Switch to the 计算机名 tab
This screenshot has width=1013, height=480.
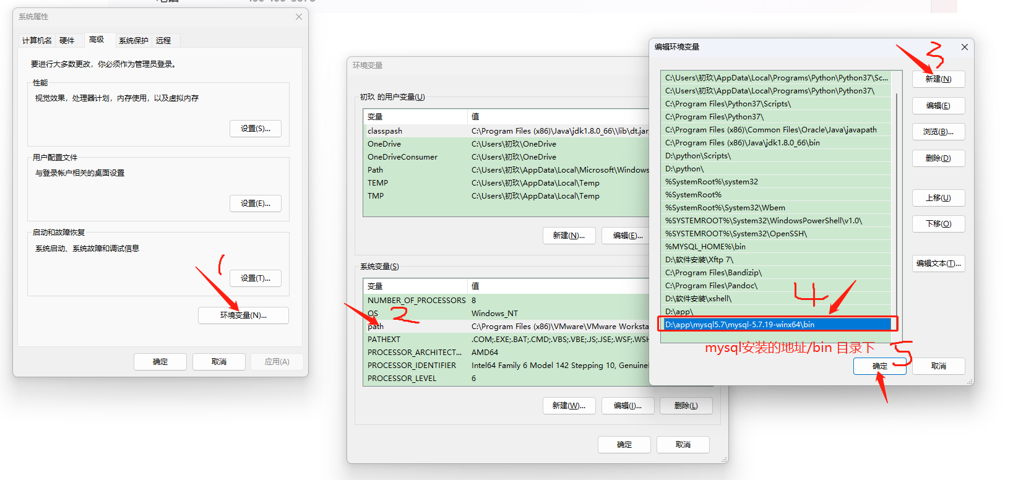(x=37, y=41)
